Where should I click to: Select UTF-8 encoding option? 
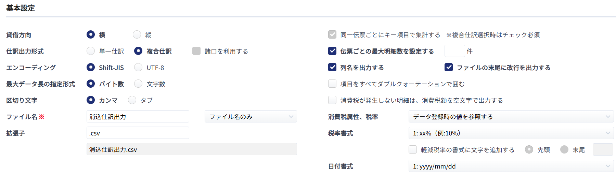(138, 67)
